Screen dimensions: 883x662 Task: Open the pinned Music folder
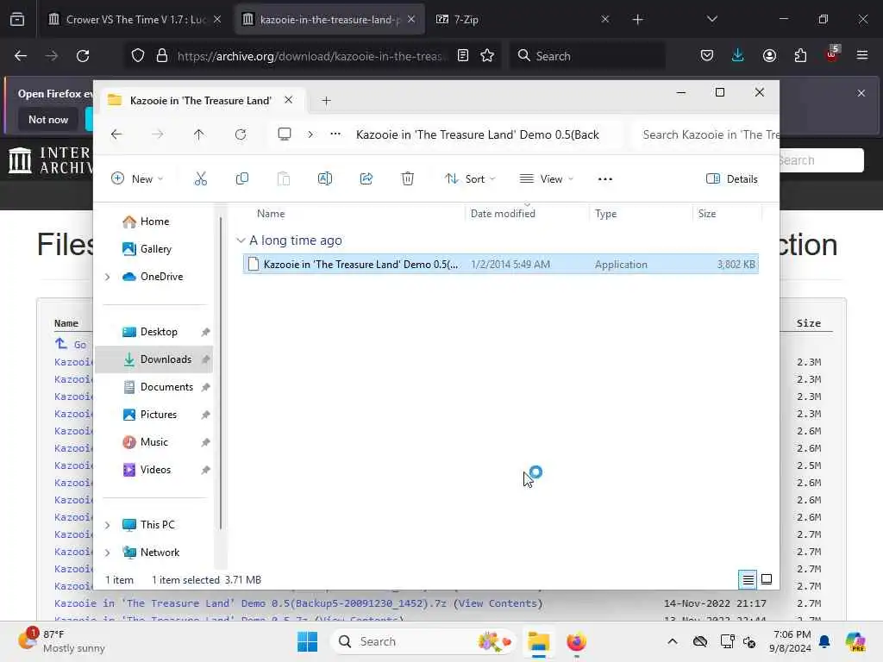tap(153, 442)
